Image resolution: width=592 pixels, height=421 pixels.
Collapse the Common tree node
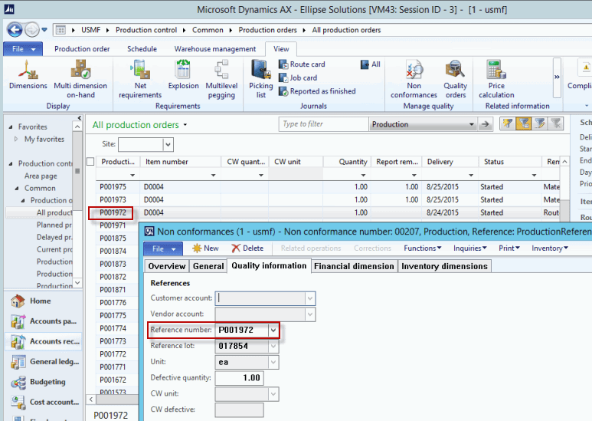click(x=17, y=188)
